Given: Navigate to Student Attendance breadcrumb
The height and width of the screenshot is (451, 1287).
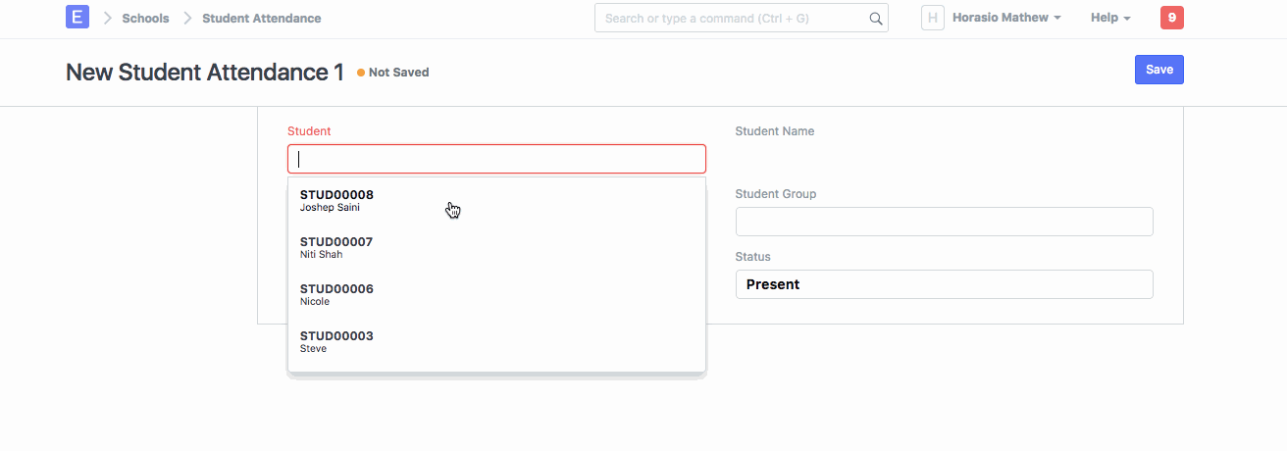Looking at the screenshot, I should [261, 19].
